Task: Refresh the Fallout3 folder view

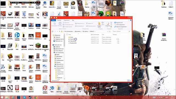Action: tap(110, 31)
